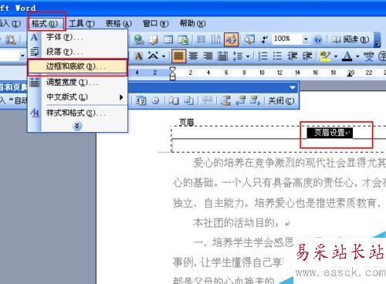This screenshot has width=386, height=284.
Task: Open the 表格(A) menu
Action: click(119, 24)
